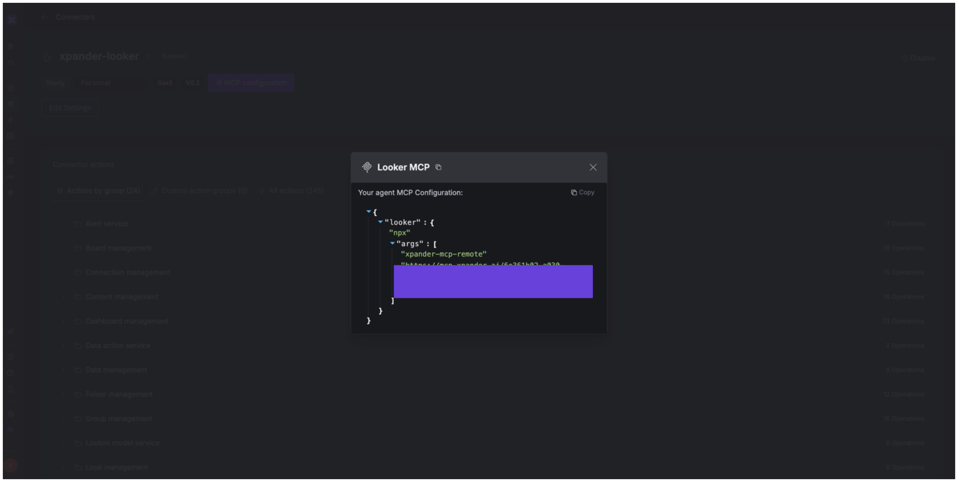The height and width of the screenshot is (482, 958).
Task: Collapse the root JSON object arrow
Action: [369, 211]
